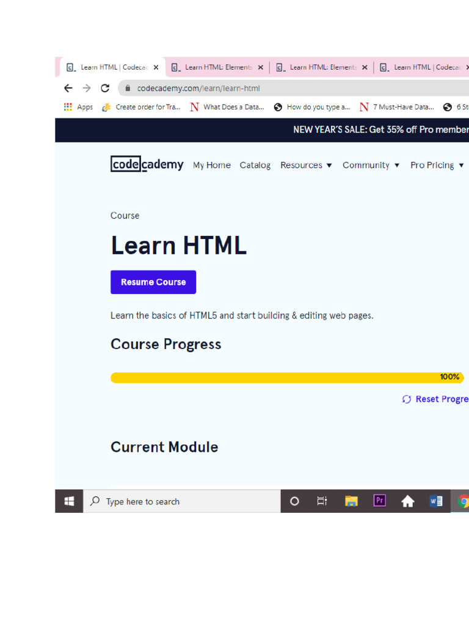
Task: Open the Windows Start menu
Action: point(69,501)
